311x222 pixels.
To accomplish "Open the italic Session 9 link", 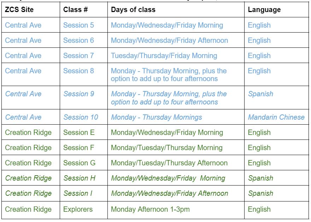I will [x=78, y=94].
